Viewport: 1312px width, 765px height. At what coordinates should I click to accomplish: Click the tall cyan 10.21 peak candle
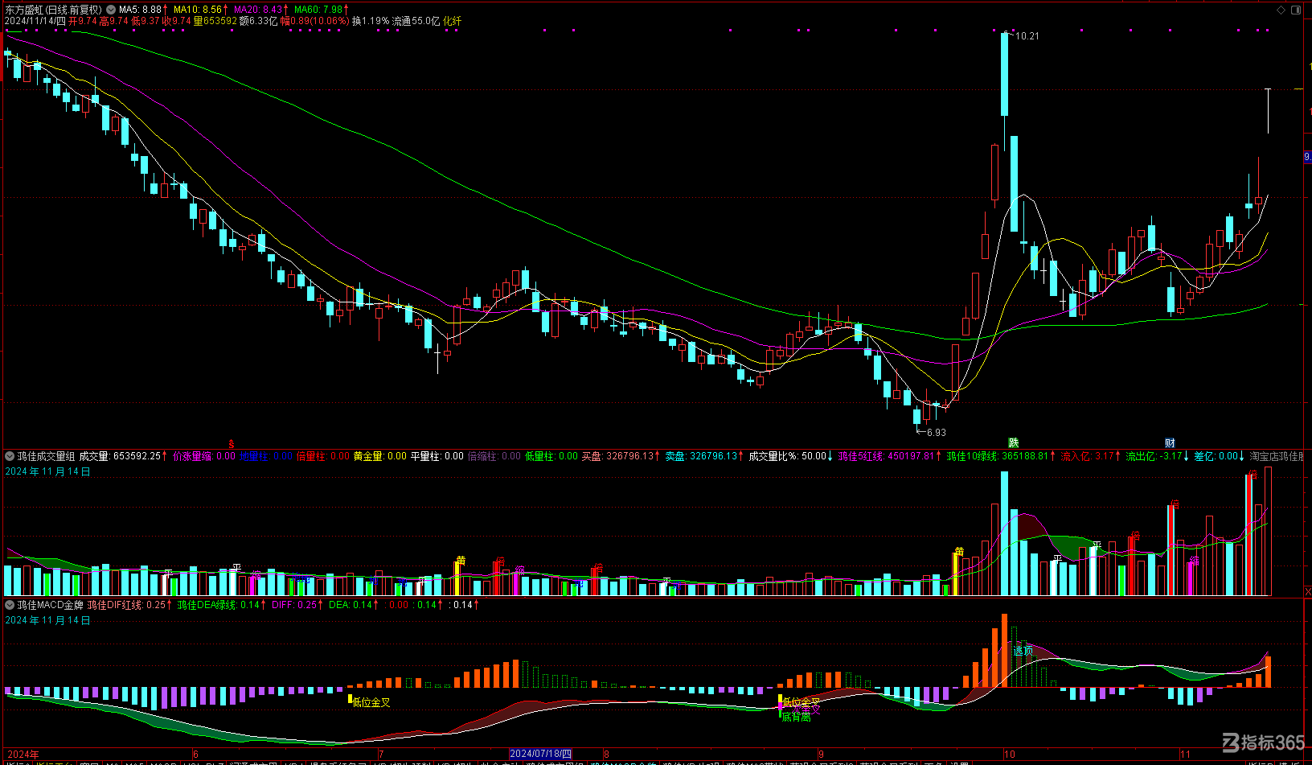[x=1005, y=75]
